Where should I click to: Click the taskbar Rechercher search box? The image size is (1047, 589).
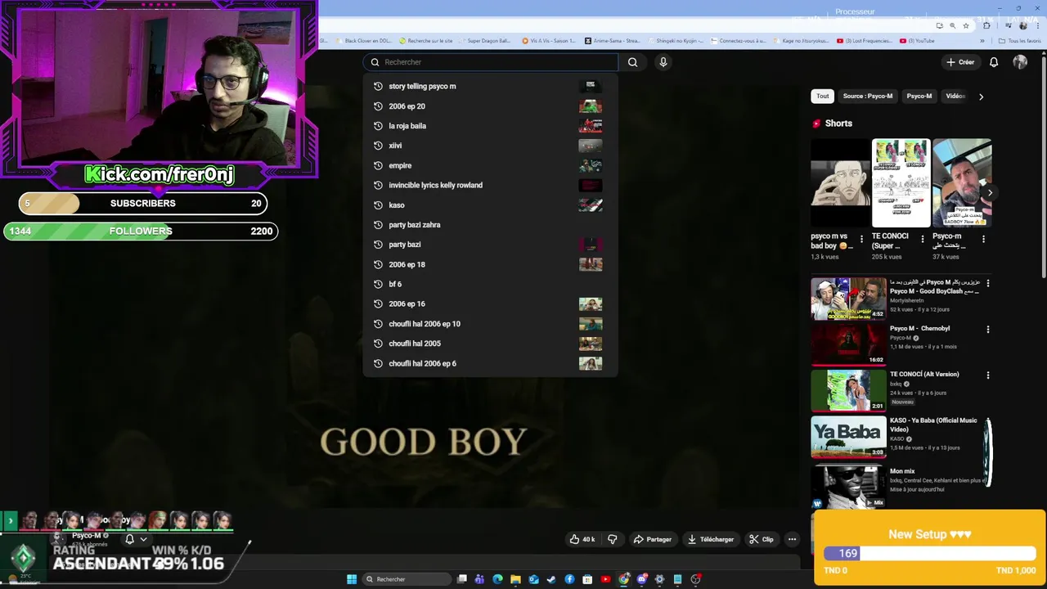[407, 579]
